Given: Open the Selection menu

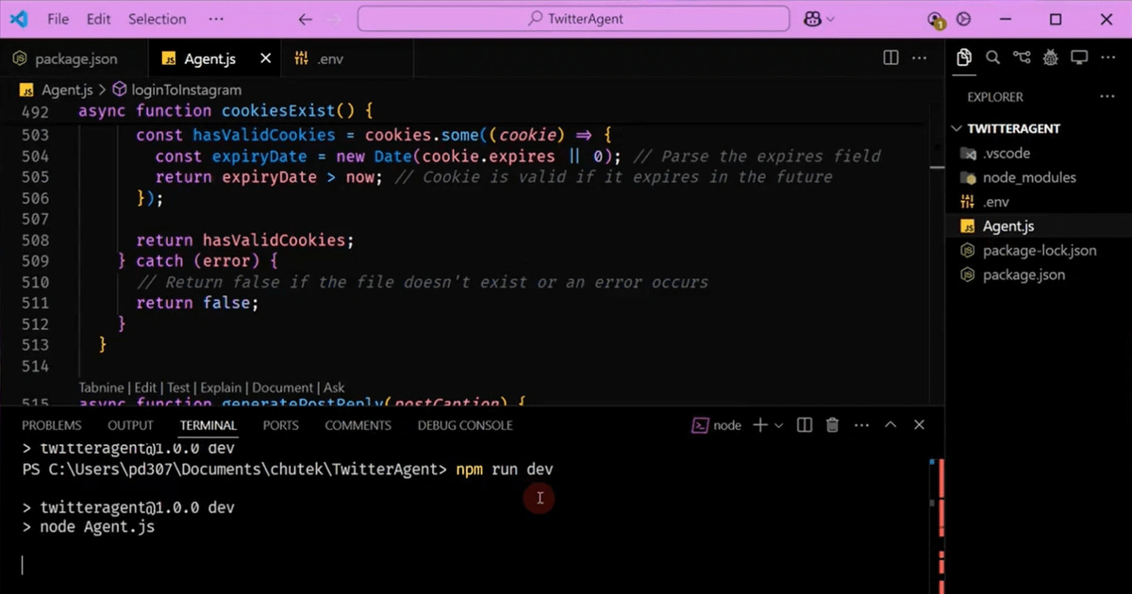Looking at the screenshot, I should point(157,19).
